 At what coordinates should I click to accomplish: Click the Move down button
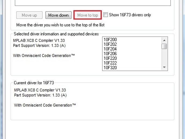[58, 15]
